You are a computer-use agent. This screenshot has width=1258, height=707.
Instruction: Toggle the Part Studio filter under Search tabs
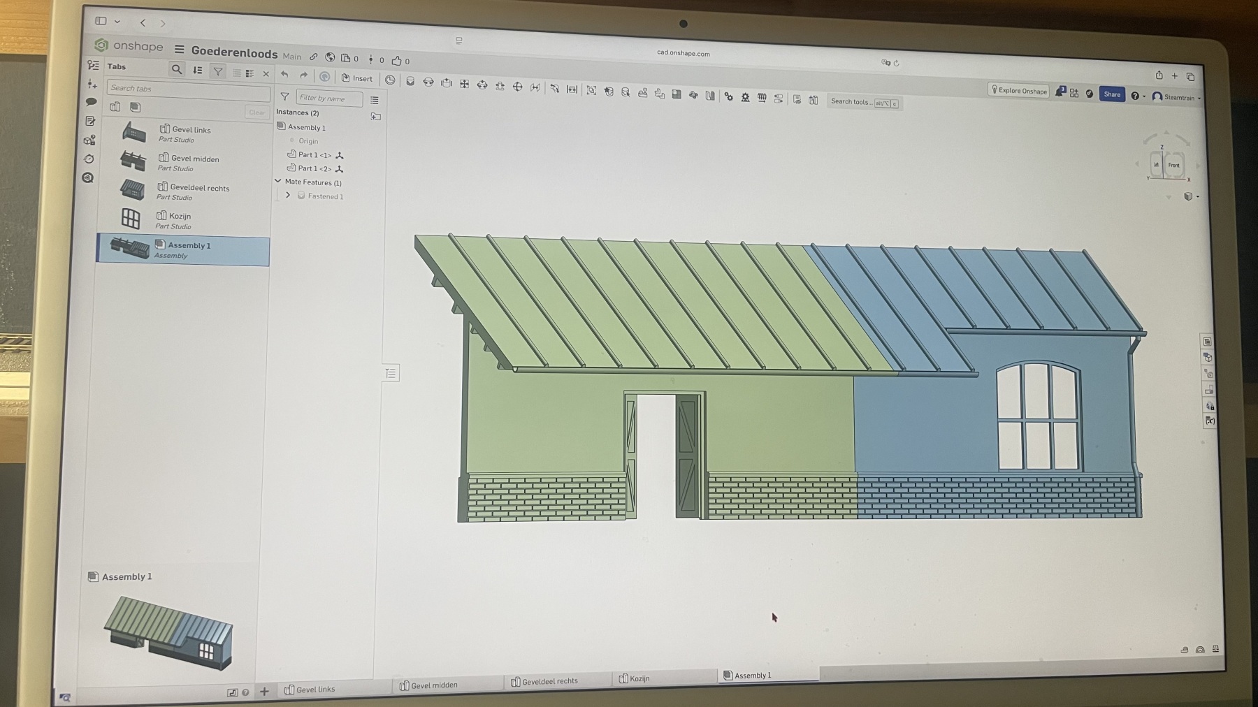(115, 107)
